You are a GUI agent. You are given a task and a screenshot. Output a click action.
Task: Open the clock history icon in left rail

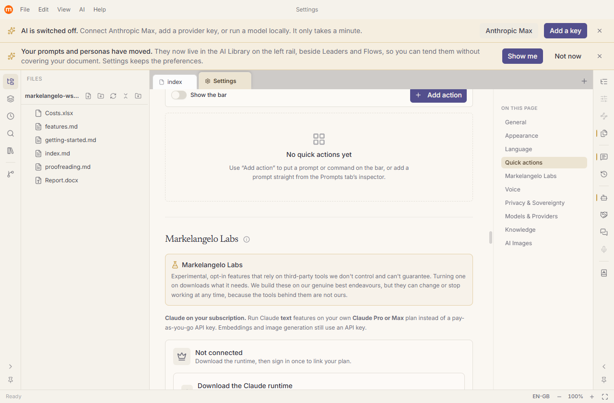(11, 116)
